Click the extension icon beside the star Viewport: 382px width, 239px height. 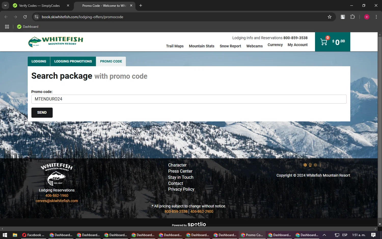(343, 17)
